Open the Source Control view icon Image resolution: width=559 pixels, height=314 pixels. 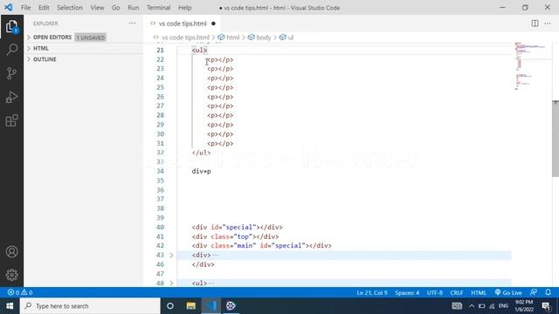click(11, 73)
